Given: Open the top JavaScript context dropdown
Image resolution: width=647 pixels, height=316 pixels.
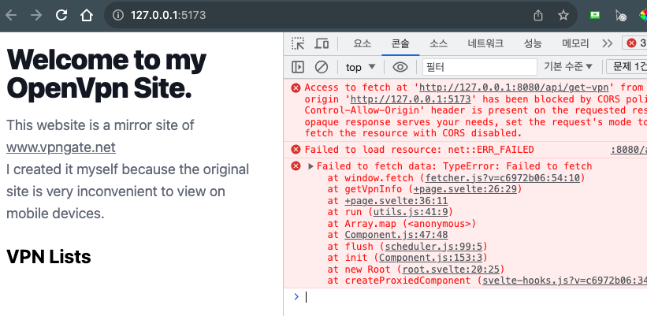Looking at the screenshot, I should [361, 67].
